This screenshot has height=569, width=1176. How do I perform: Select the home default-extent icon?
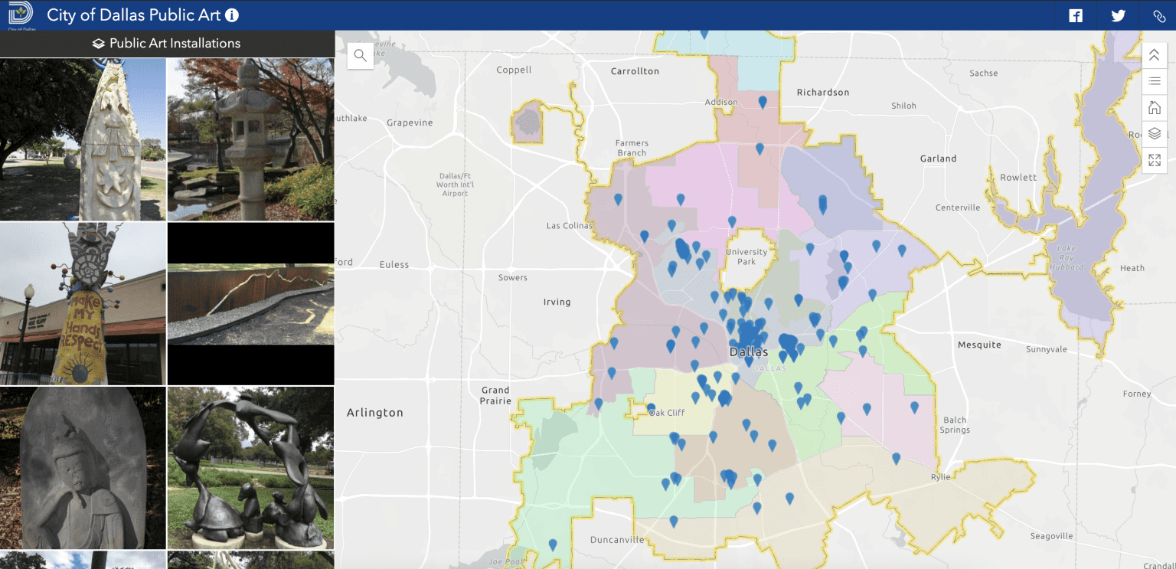(1154, 107)
